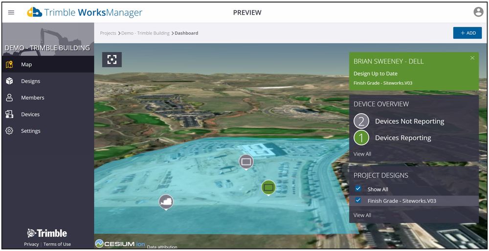Click the Cesium ion logo

(120, 244)
